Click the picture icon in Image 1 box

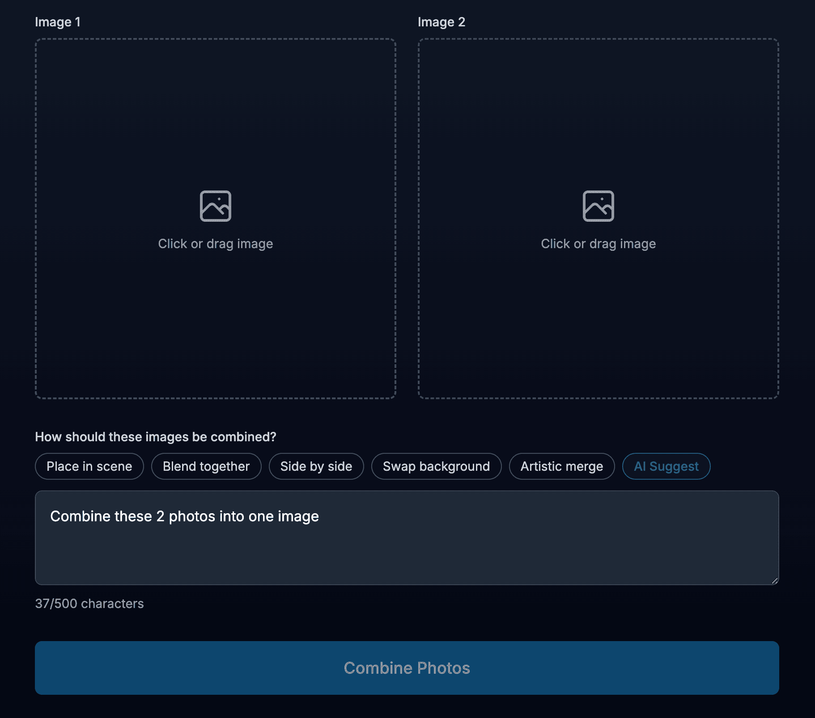(x=215, y=206)
